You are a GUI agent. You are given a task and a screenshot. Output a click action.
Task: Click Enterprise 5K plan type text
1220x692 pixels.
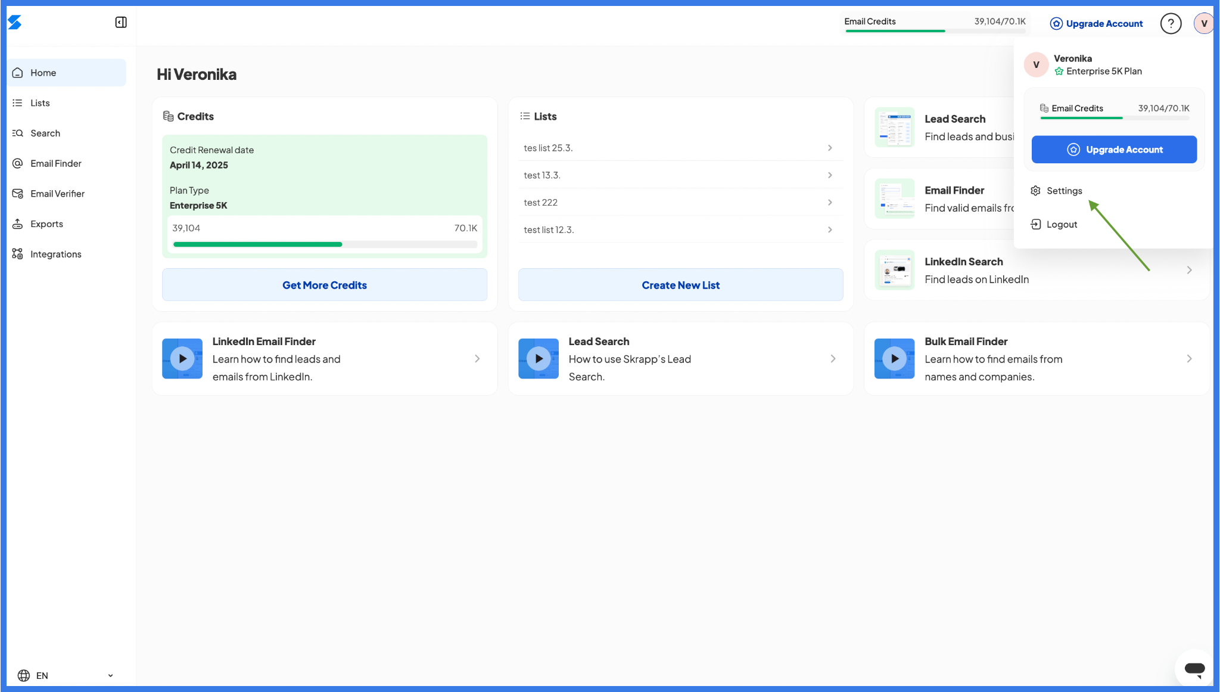click(198, 206)
